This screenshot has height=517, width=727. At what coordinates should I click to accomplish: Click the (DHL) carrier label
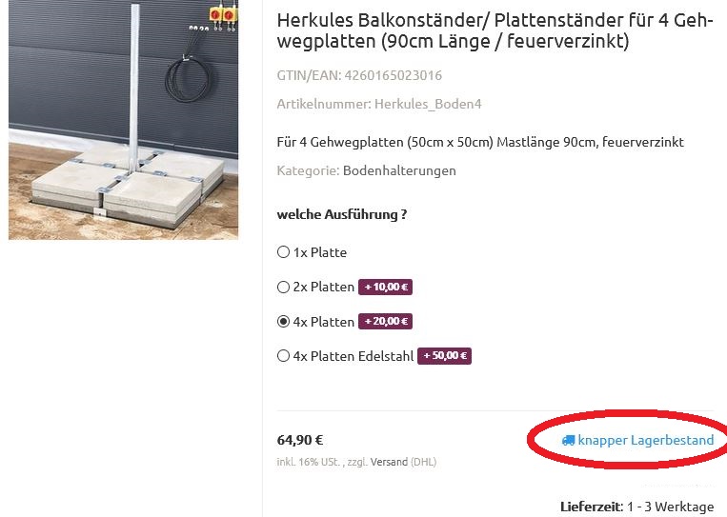(423, 462)
